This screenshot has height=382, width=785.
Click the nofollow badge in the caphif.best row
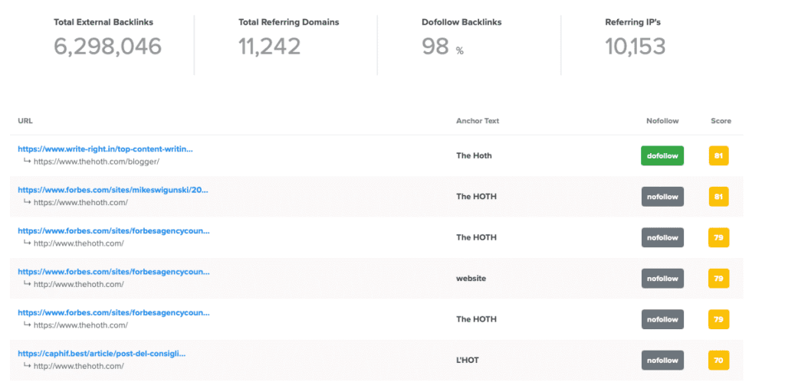(x=662, y=361)
